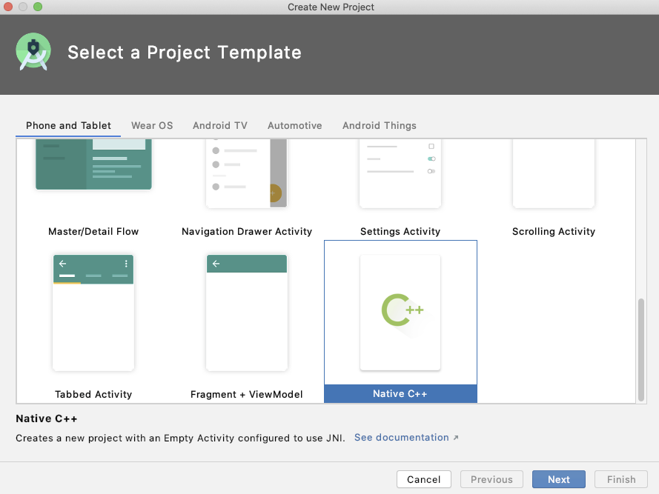
Task: Click the Master/Detail Flow label
Action: 93,232
